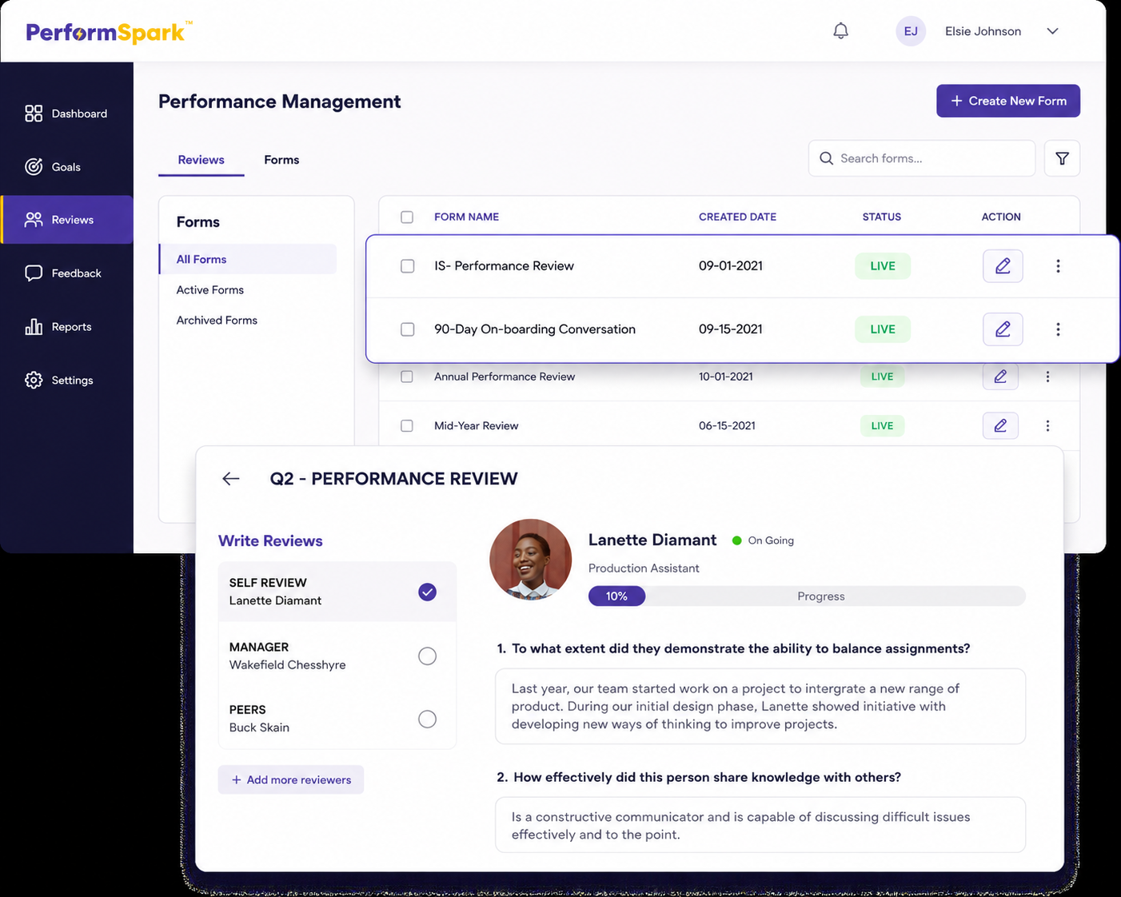Switch to the Reviews tab
Screen dimensions: 1121x897
(x=201, y=160)
